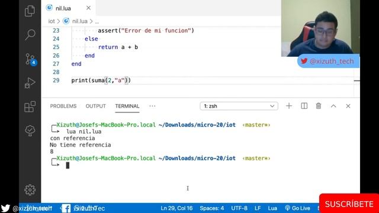Click the webcam video overlay
This screenshot has height=213, width=379.
(320, 28)
